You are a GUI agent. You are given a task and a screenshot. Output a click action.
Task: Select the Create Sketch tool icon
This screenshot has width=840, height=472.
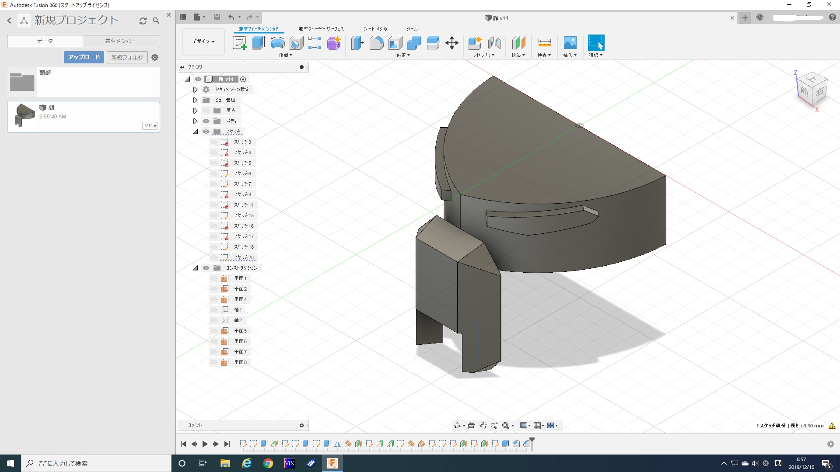tap(240, 43)
